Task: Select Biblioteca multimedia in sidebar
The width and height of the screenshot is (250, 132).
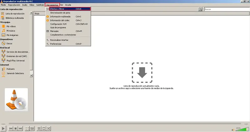Action: click(x=15, y=18)
